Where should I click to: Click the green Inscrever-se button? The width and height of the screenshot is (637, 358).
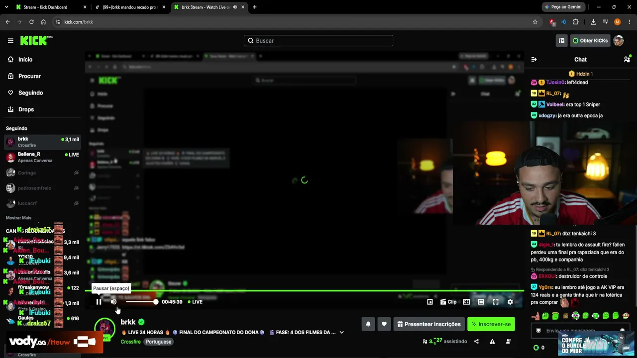tap(491, 324)
